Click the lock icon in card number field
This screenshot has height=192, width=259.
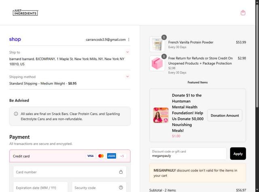click(x=121, y=172)
